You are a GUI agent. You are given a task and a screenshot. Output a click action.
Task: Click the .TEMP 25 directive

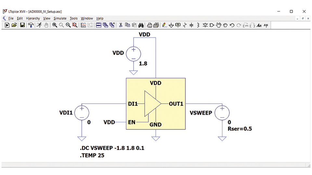pos(92,155)
